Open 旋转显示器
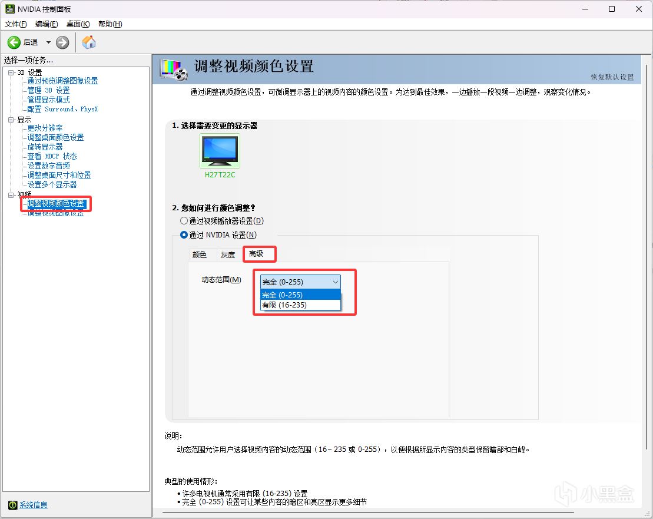 (45, 147)
